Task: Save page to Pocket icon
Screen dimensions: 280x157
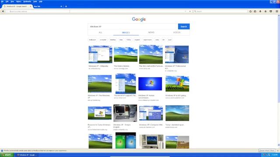Action: 271,11
